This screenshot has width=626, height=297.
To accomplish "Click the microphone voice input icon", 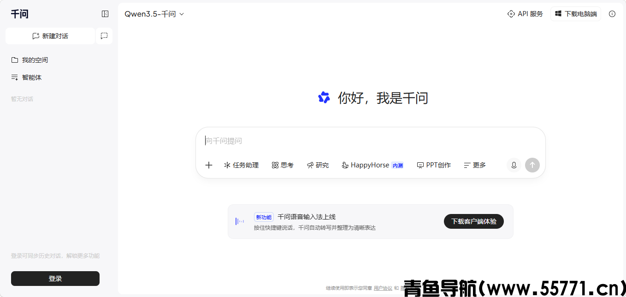I will [514, 165].
